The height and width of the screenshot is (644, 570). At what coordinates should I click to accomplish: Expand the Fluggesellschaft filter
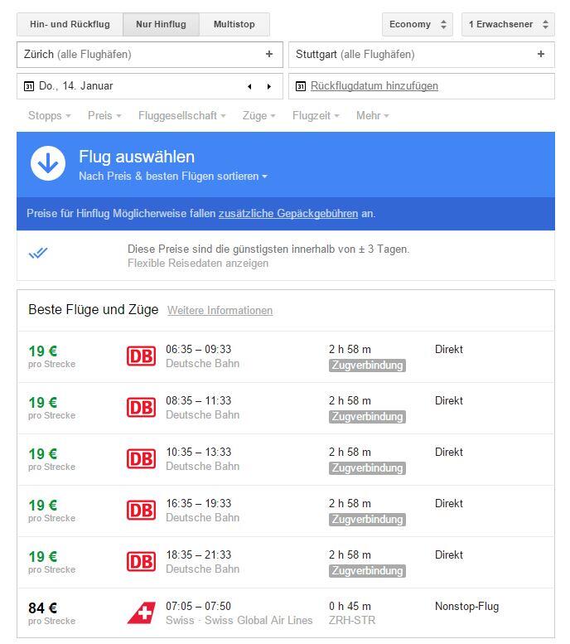[182, 116]
